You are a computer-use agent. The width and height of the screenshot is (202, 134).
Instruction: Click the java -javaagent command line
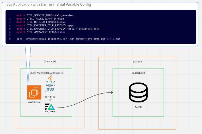click(x=68, y=38)
